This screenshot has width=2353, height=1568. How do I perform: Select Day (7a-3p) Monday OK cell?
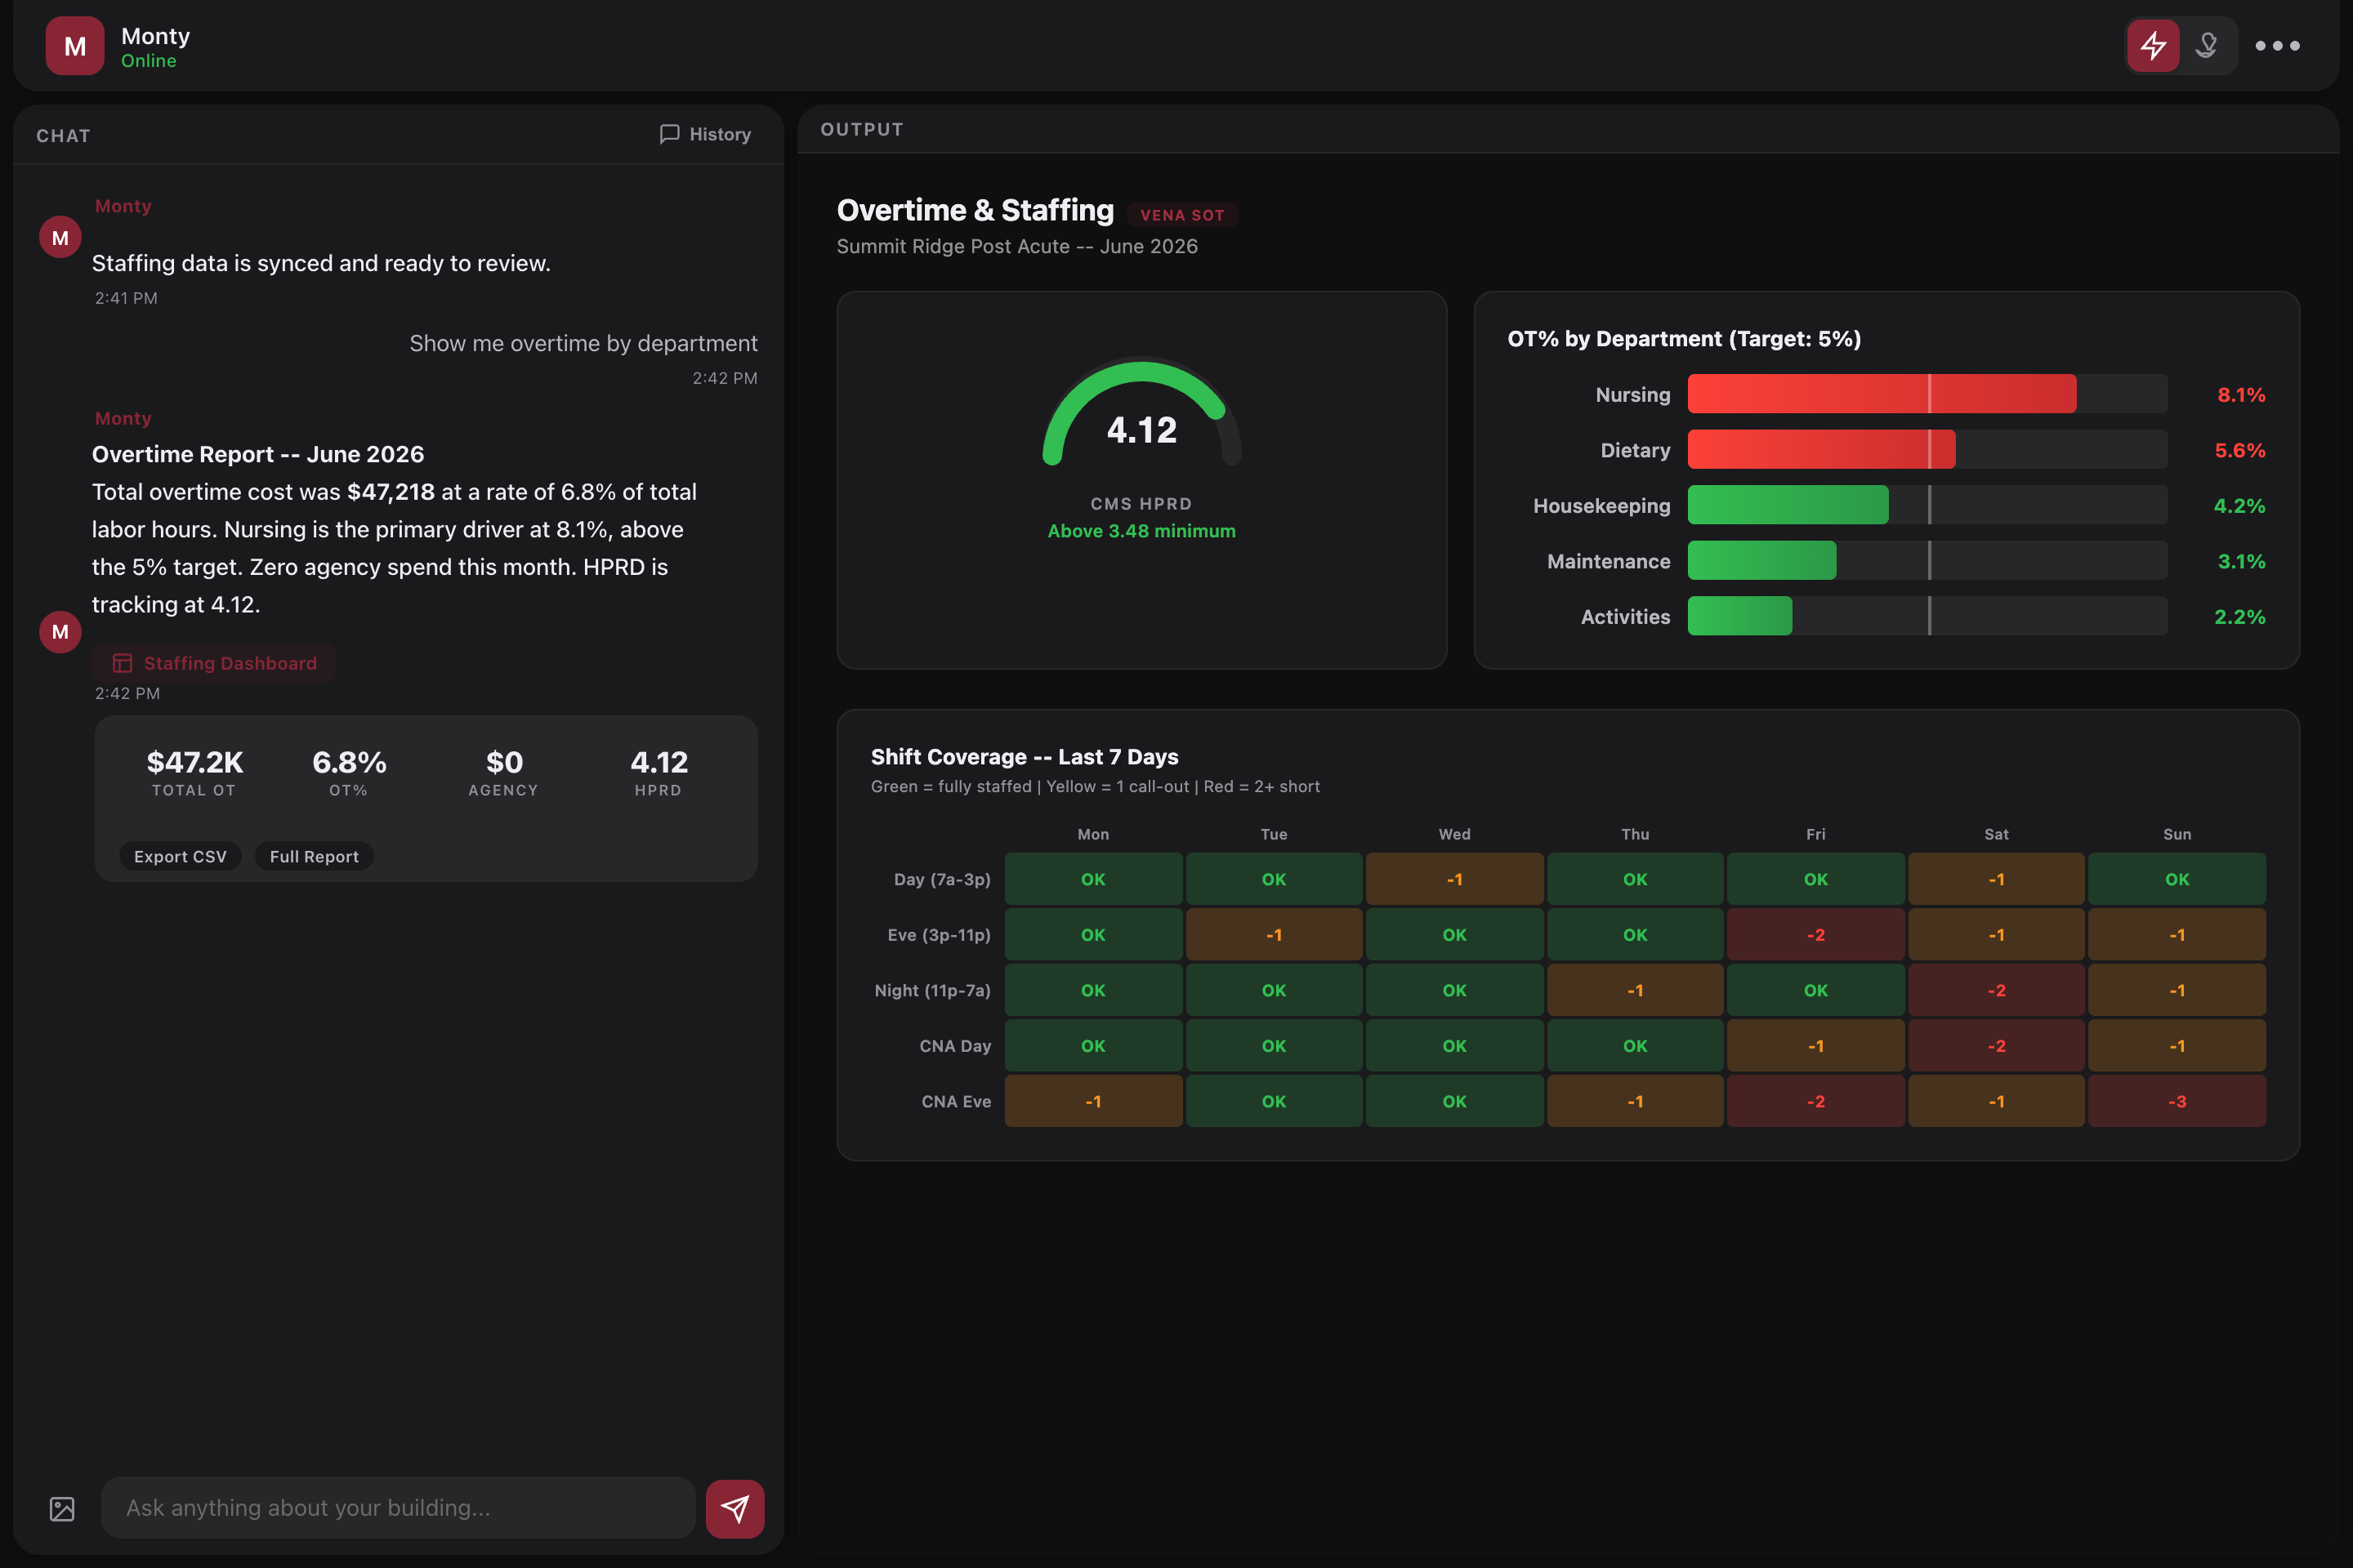point(1092,879)
